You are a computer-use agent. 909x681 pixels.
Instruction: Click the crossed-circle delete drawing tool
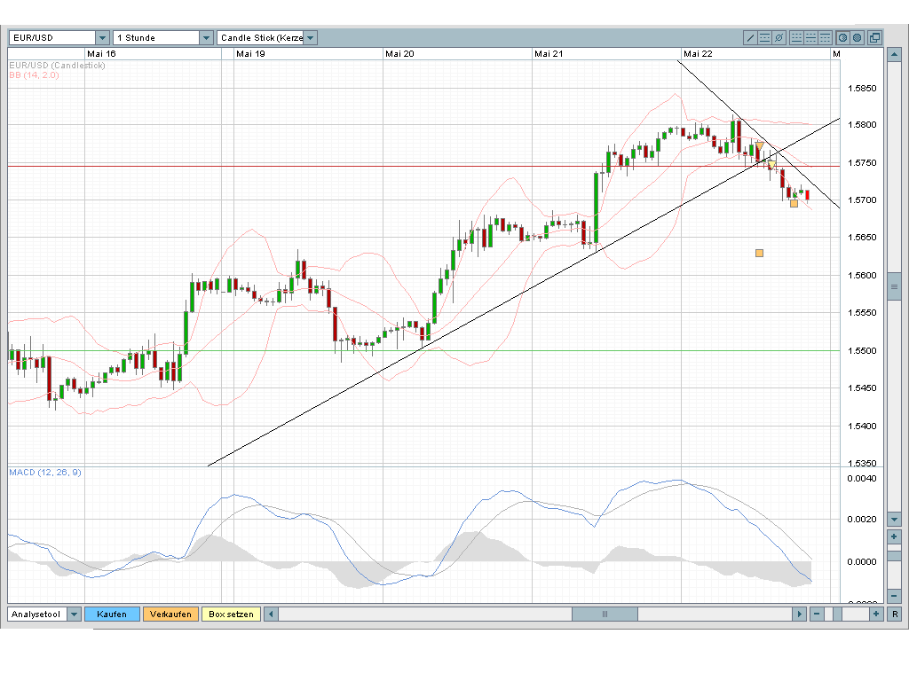[x=779, y=37]
